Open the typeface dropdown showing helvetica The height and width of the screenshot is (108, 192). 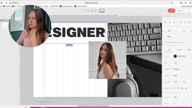click(177, 69)
